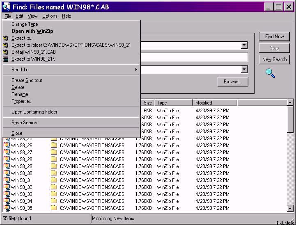Click the WinZip icon beside Extract to folder
The image size is (296, 225).
click(x=6, y=45)
